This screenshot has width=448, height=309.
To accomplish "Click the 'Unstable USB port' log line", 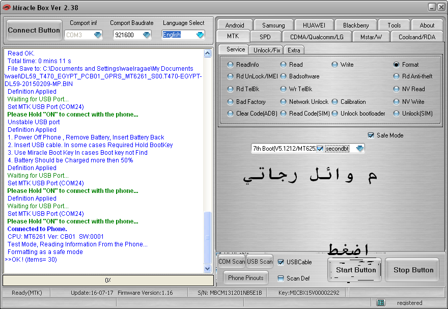I will (34, 122).
